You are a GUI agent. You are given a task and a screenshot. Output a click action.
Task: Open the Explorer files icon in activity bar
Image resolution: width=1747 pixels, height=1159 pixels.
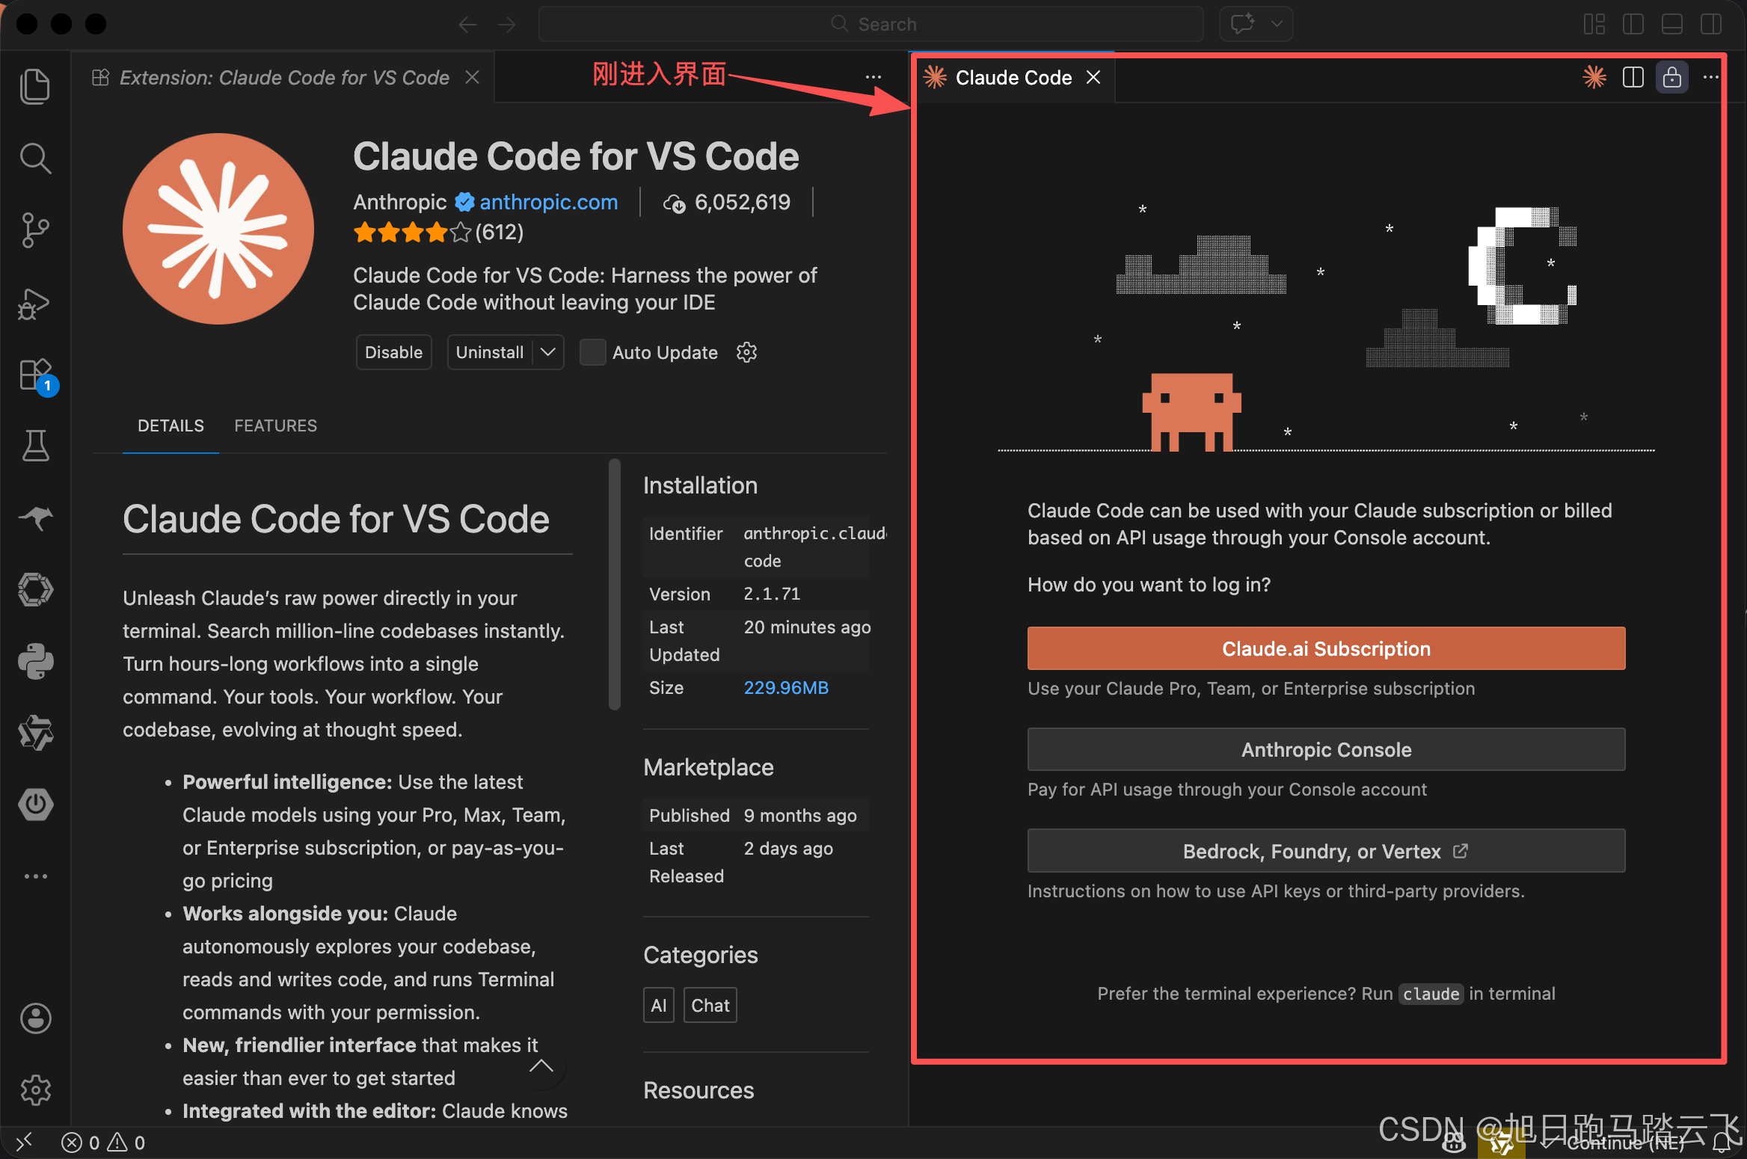35,86
